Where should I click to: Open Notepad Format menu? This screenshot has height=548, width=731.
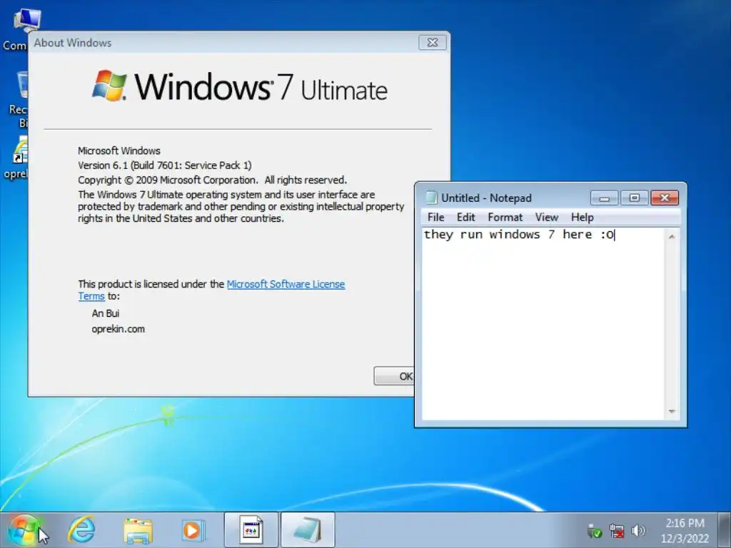(x=505, y=217)
